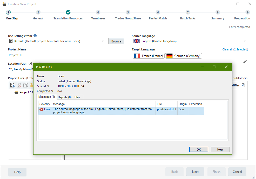Minimize the Task Results dialog
Viewport: 256px width, 179px height.
[x=203, y=67]
